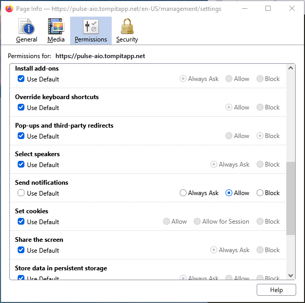Image resolution: width=305 pixels, height=303 pixels.
Task: Uncheck Use Default for Override keyboard shortcuts
Action: [x=21, y=107]
